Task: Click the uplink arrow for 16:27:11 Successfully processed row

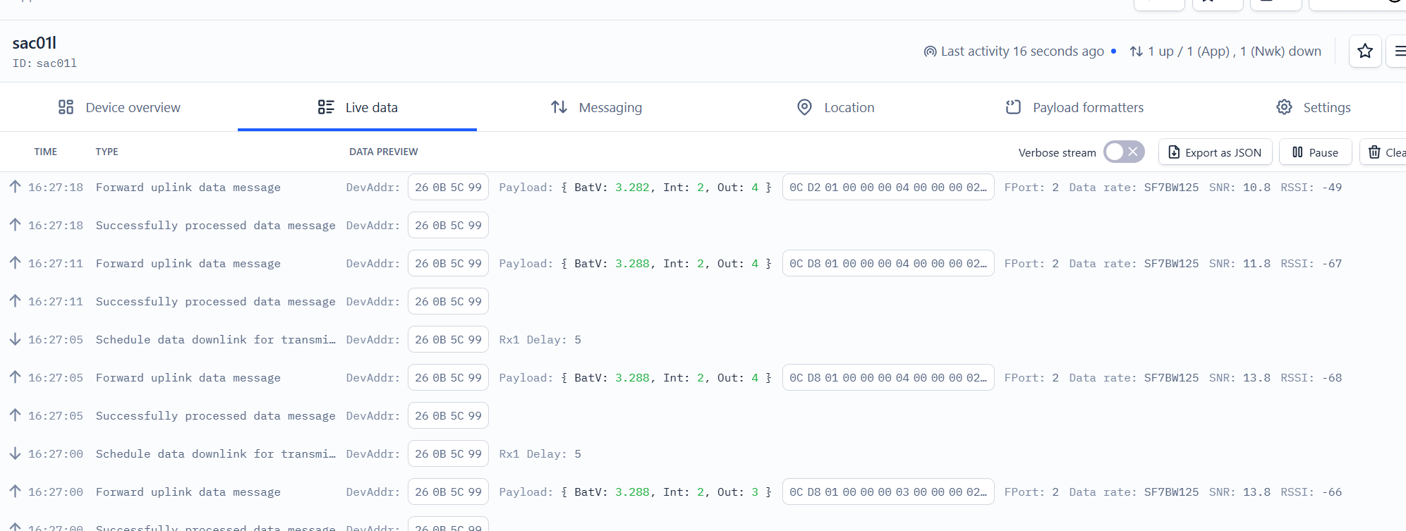Action: pos(15,300)
